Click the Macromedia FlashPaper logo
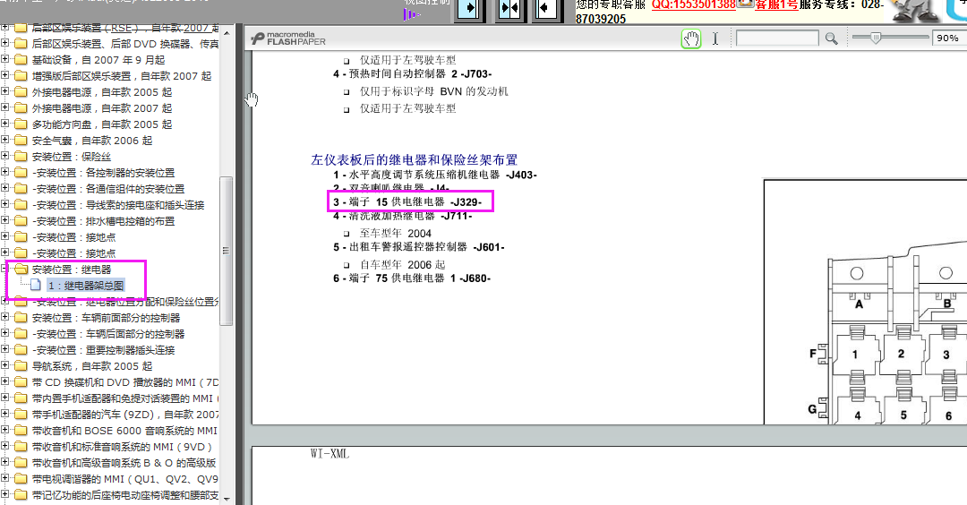The image size is (967, 505). [288, 39]
